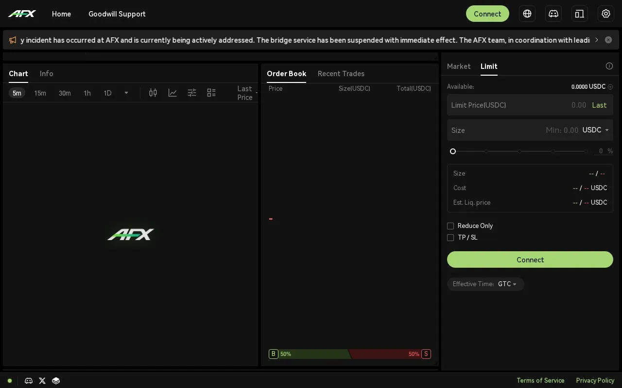
Task: Open the Discord icon in header
Action: [553, 14]
